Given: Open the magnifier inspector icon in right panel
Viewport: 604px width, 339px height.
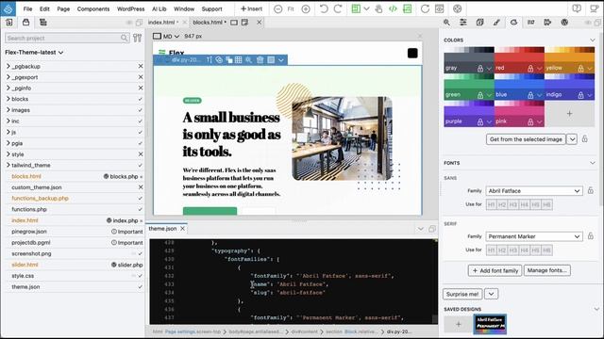Looking at the screenshot, I should (446, 23).
